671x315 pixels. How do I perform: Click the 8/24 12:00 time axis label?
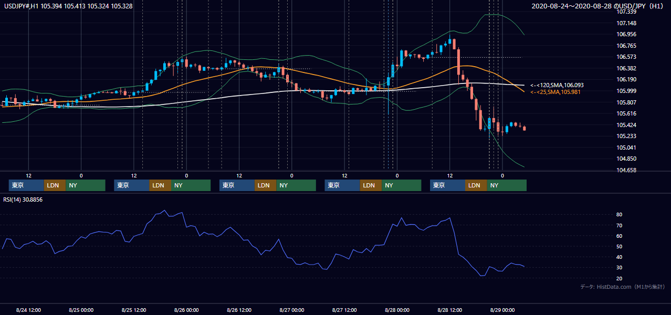tap(28, 310)
